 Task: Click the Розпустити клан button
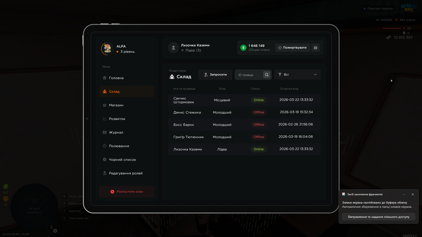[127, 192]
